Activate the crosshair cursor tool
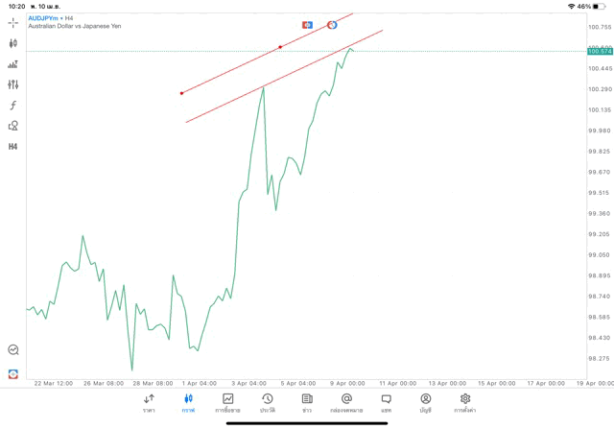614x429 pixels. 13,23
